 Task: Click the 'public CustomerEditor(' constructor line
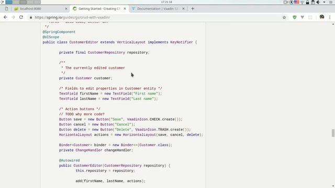click(x=115, y=166)
